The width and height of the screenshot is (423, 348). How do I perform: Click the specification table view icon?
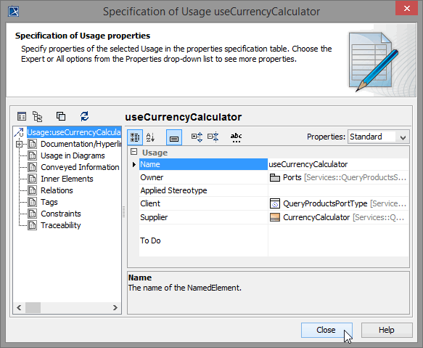[22, 116]
